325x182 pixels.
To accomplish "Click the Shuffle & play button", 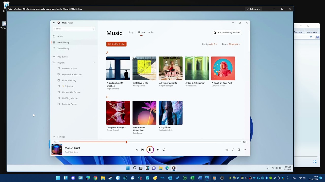I will coord(116,44).
